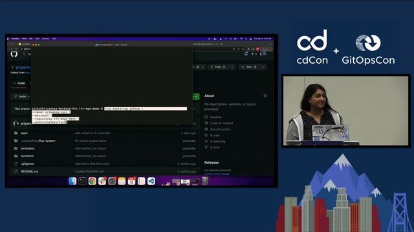This screenshot has width=414, height=232.
Task: Click Create a new release link
Action: point(217,174)
